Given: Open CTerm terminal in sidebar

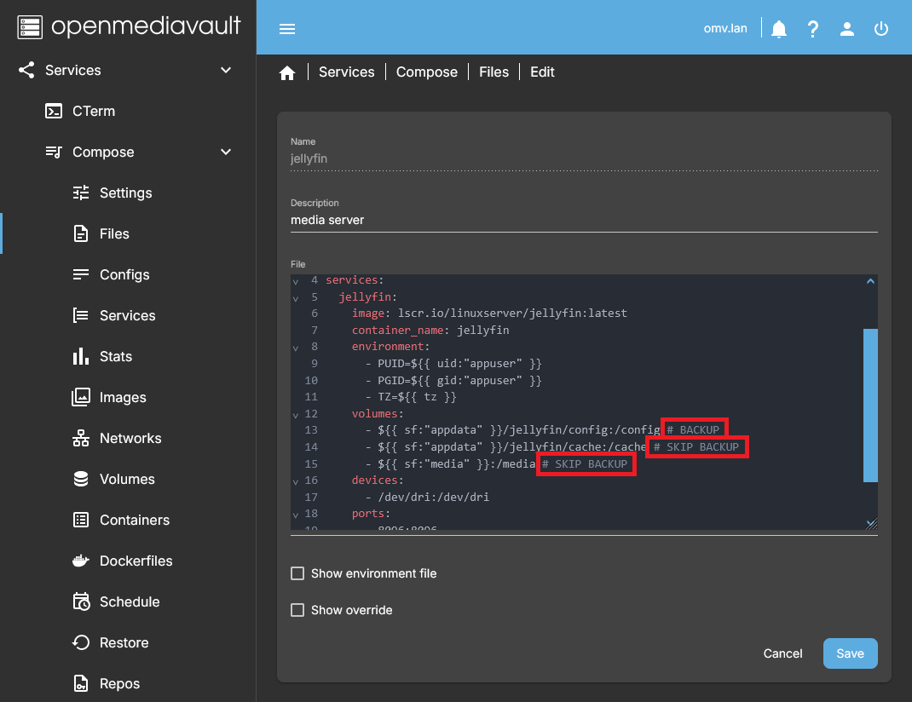Looking at the screenshot, I should click(93, 111).
